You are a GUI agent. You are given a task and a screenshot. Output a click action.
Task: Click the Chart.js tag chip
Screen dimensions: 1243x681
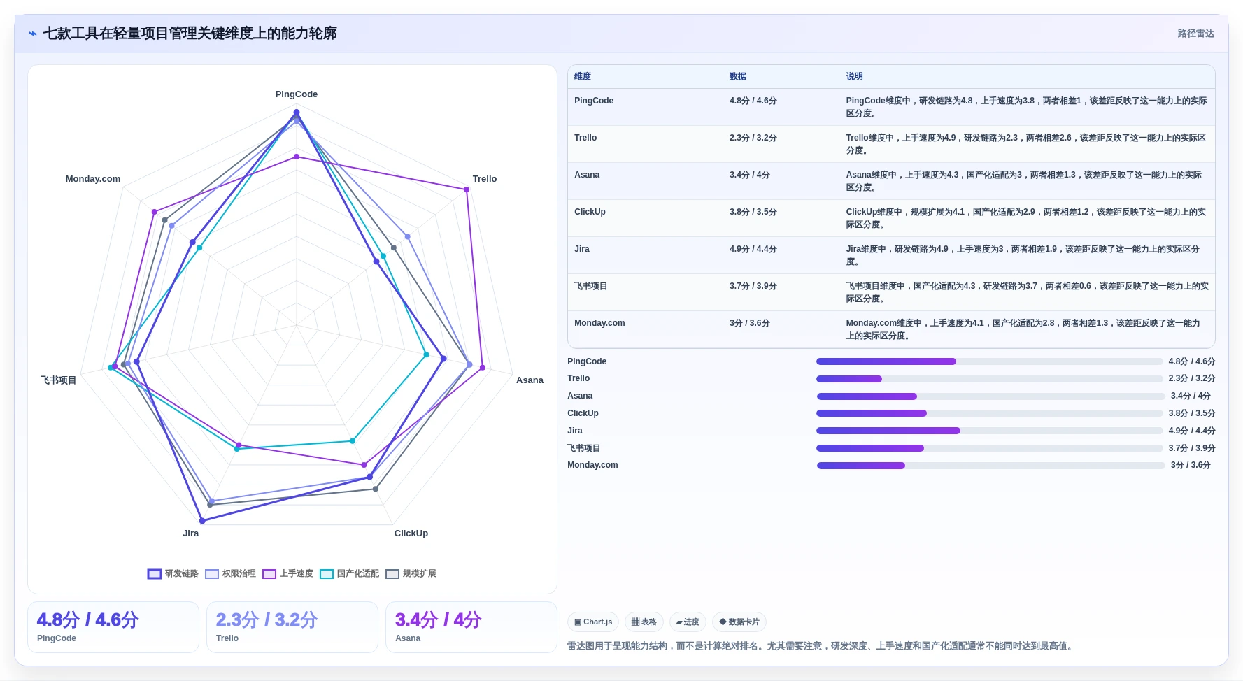pyautogui.click(x=593, y=622)
